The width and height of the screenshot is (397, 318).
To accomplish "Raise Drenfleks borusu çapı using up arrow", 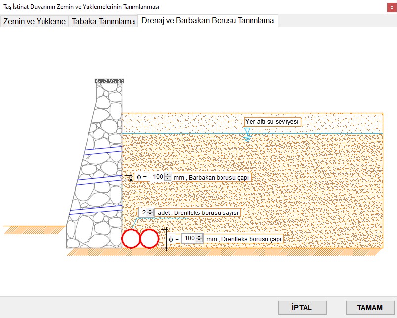I will 199,236.
